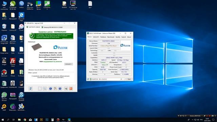This screenshot has width=217, height=122.
Task: Open the CorelDRAW desktop shortcut
Action: point(13,5)
